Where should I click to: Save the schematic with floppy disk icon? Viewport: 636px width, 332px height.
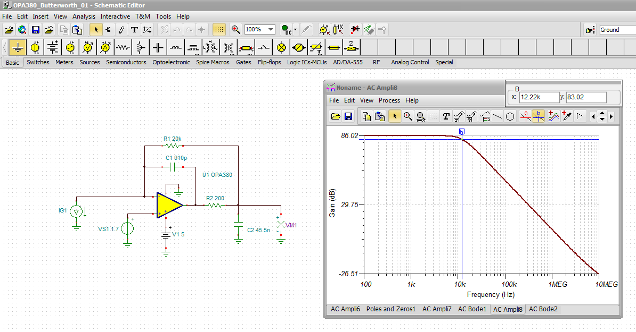coord(36,30)
